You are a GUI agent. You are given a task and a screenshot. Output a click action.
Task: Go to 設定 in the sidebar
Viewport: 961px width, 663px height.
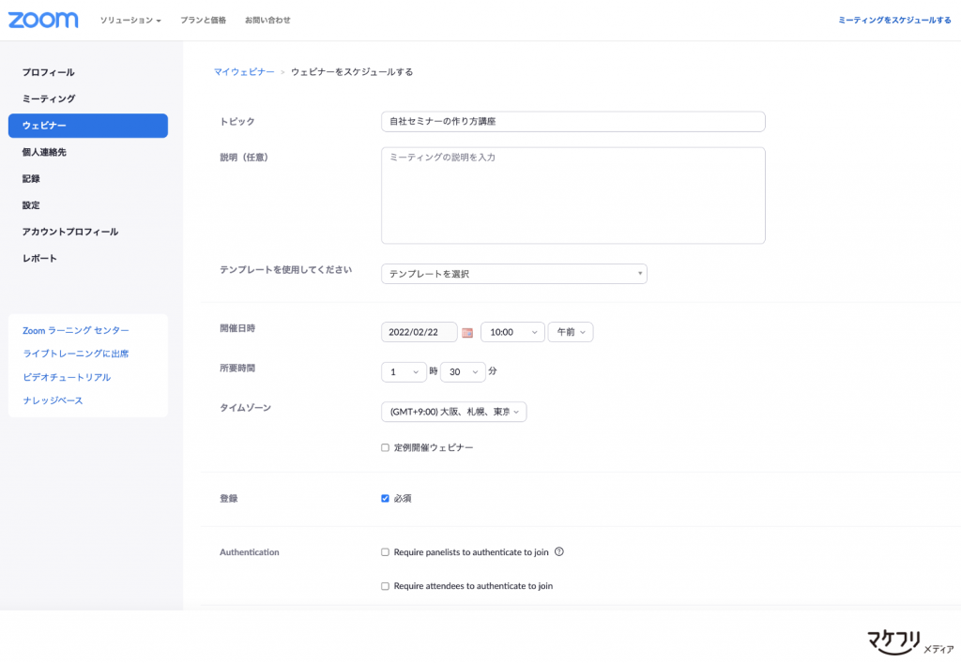pyautogui.click(x=31, y=205)
